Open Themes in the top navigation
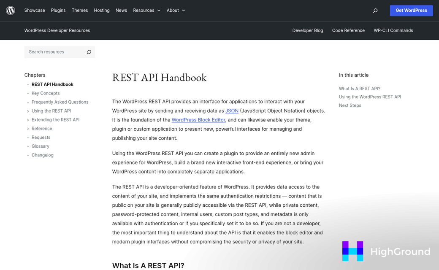This screenshot has width=439, height=270. 80,11
